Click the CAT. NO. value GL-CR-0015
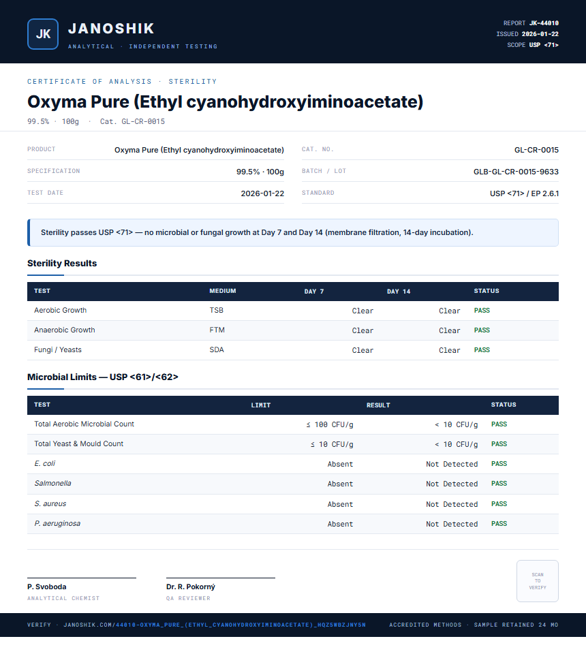The width and height of the screenshot is (586, 656). [536, 150]
